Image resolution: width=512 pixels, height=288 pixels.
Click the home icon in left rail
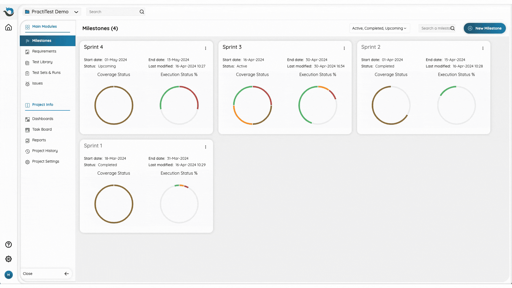point(9,27)
